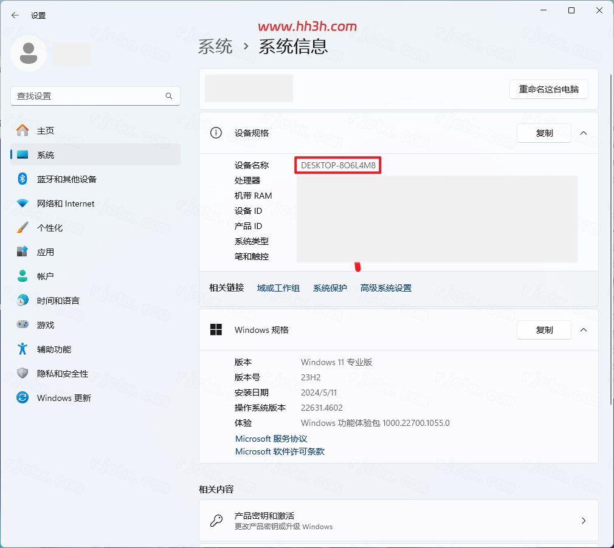Click the key icon for 产品密钥和激活
This screenshot has width=614, height=548.
[216, 521]
